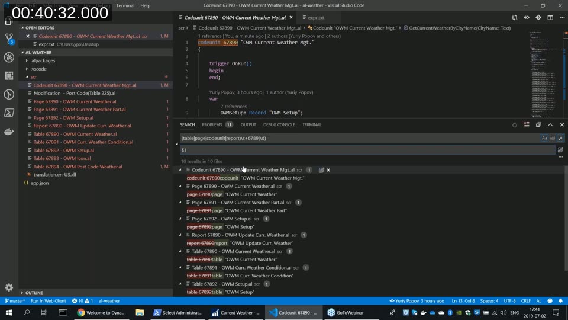Viewport: 568px width, 320px height.
Task: Open errors and warnings count in status bar
Action: 82,301
